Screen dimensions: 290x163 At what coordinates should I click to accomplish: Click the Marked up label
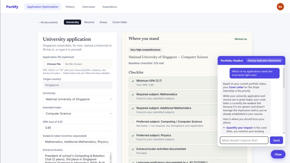click(x=241, y=39)
